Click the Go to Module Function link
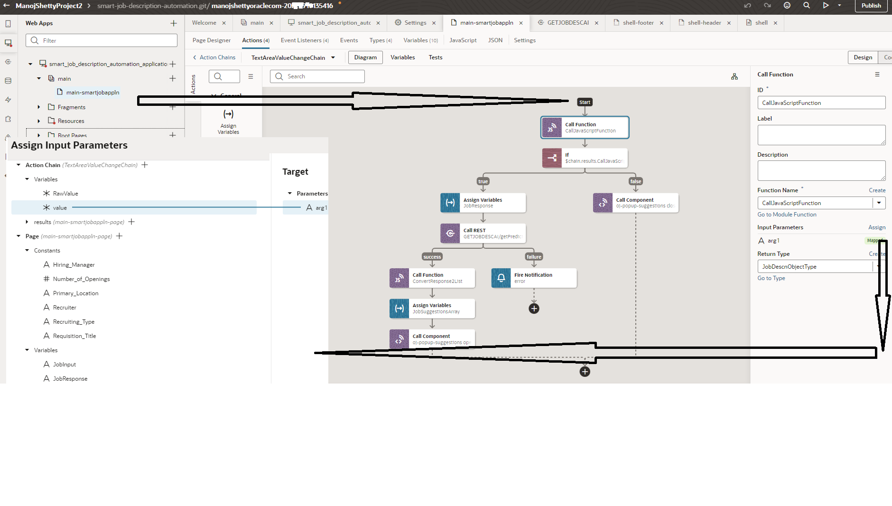 coord(786,215)
